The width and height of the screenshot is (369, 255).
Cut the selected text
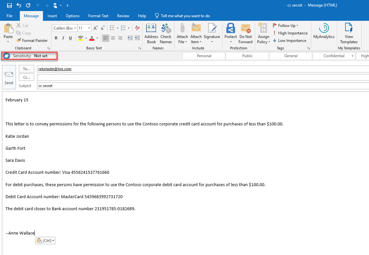pyautogui.click(x=22, y=25)
